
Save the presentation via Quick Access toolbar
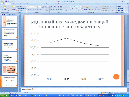(6, 1)
